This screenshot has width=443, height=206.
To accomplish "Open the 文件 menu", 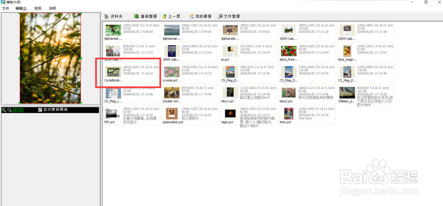I will (5, 8).
